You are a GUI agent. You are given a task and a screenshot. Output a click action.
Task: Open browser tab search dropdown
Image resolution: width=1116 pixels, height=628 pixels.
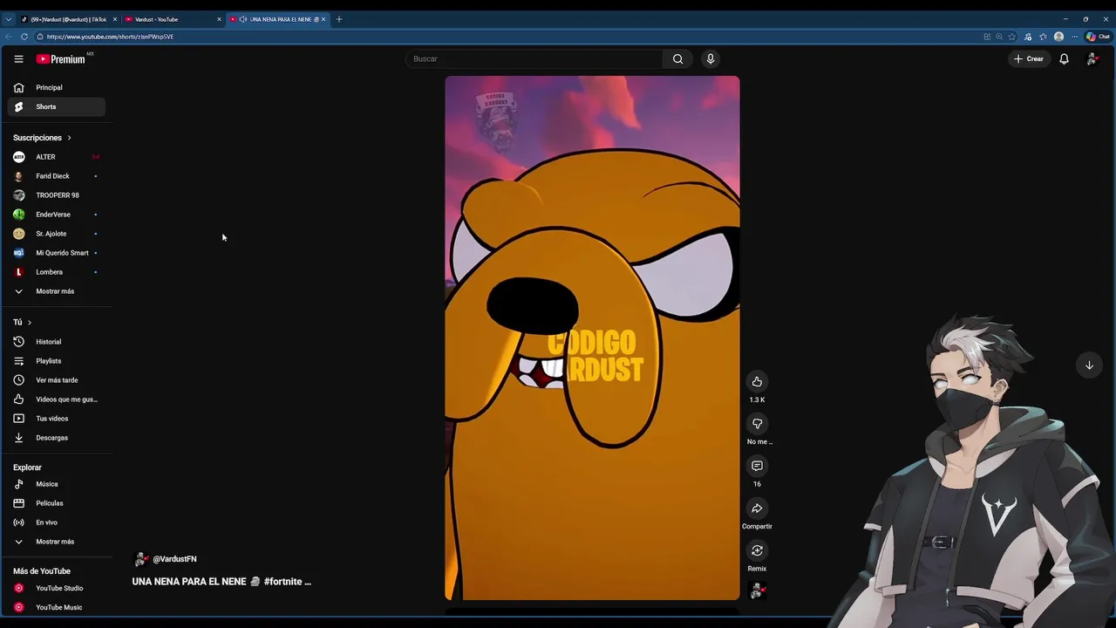[x=8, y=19]
